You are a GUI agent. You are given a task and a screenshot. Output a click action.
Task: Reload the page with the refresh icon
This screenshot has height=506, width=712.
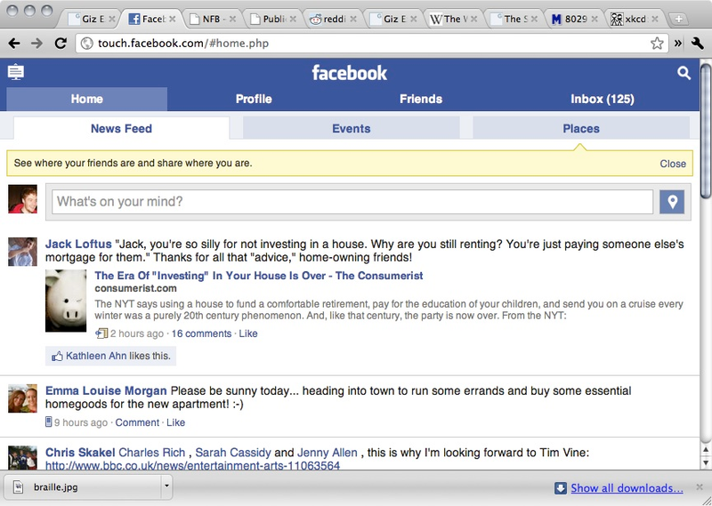61,44
